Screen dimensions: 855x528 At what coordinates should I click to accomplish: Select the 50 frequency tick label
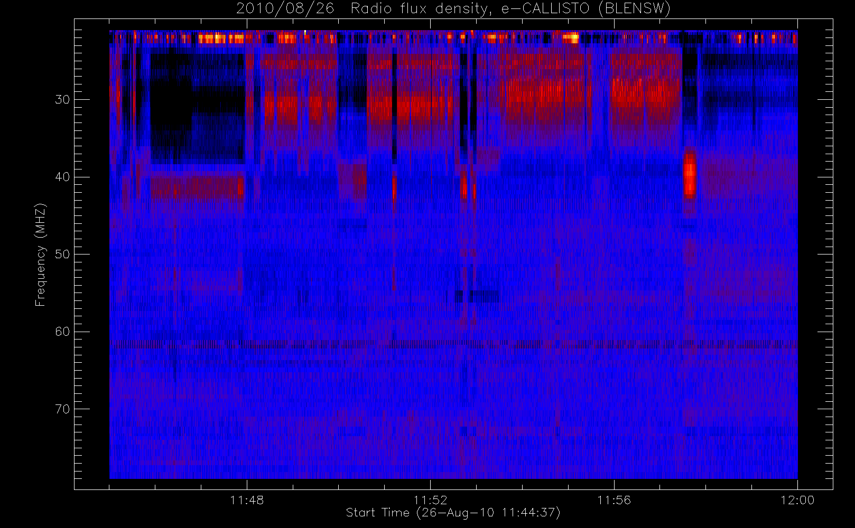[x=62, y=254]
